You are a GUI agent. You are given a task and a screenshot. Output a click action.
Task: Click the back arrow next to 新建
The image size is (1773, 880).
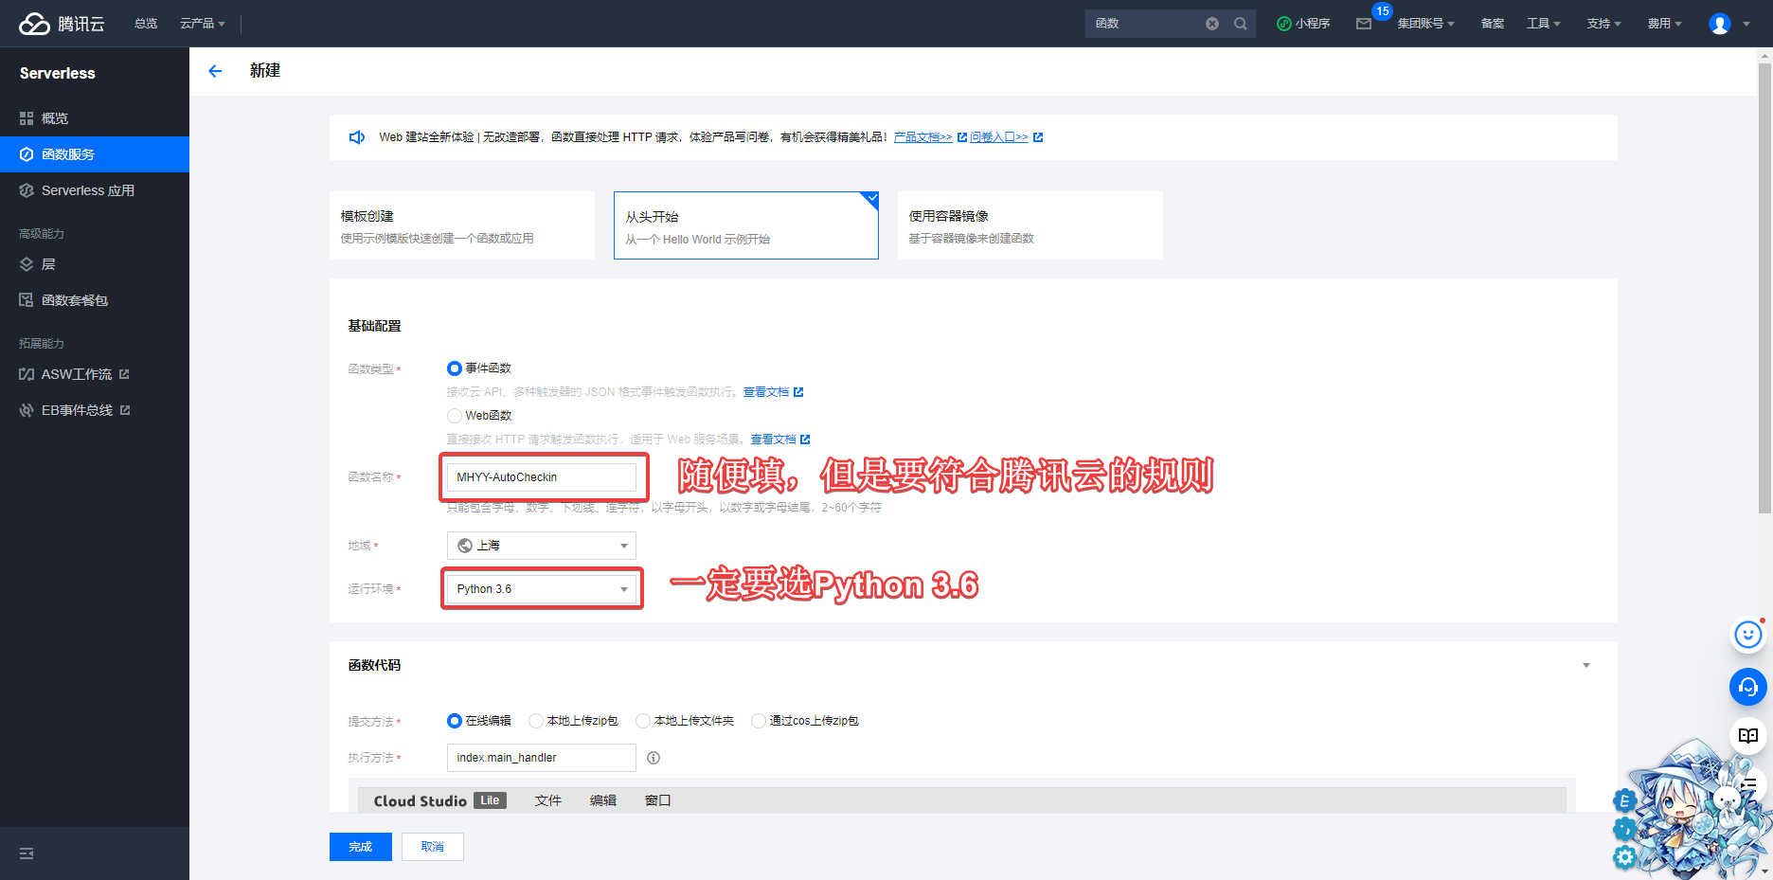[215, 71]
